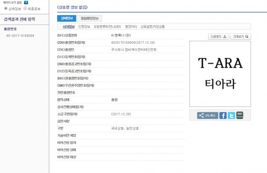Click the green share icon after Twitter
Screen dimensions: 267x173
[240, 115]
